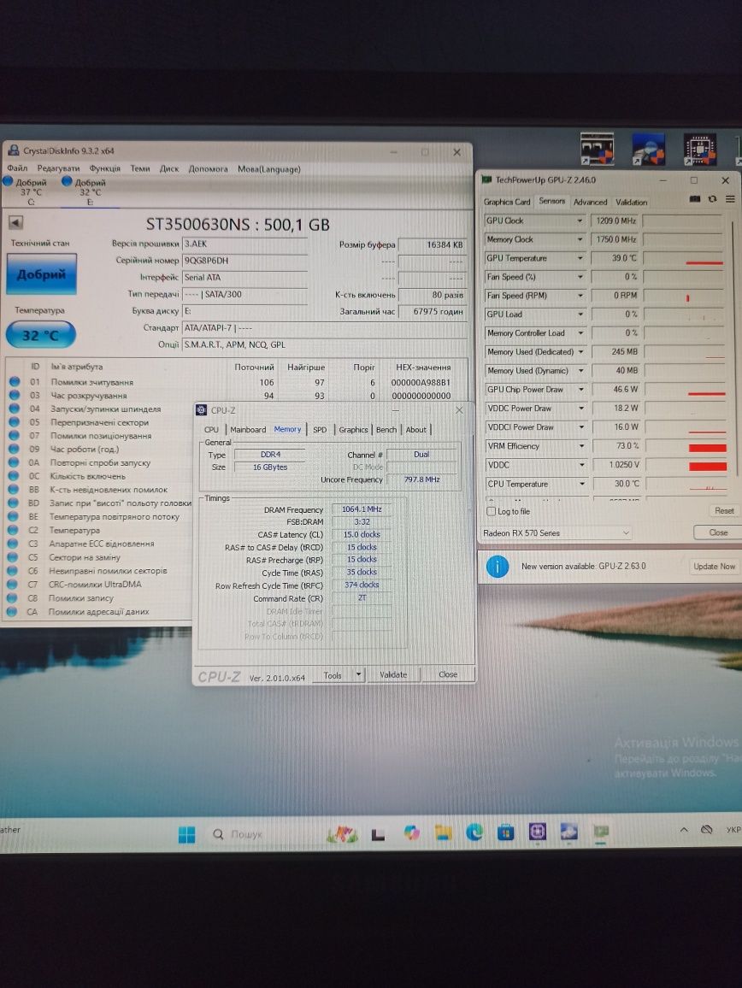Click the GPU-Z screenshot camera icon

click(695, 199)
